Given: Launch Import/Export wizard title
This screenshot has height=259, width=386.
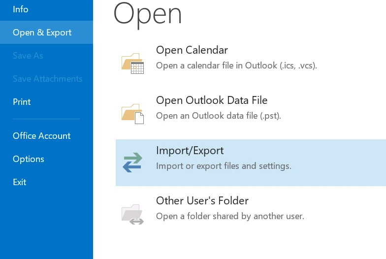Looking at the screenshot, I should point(190,151).
